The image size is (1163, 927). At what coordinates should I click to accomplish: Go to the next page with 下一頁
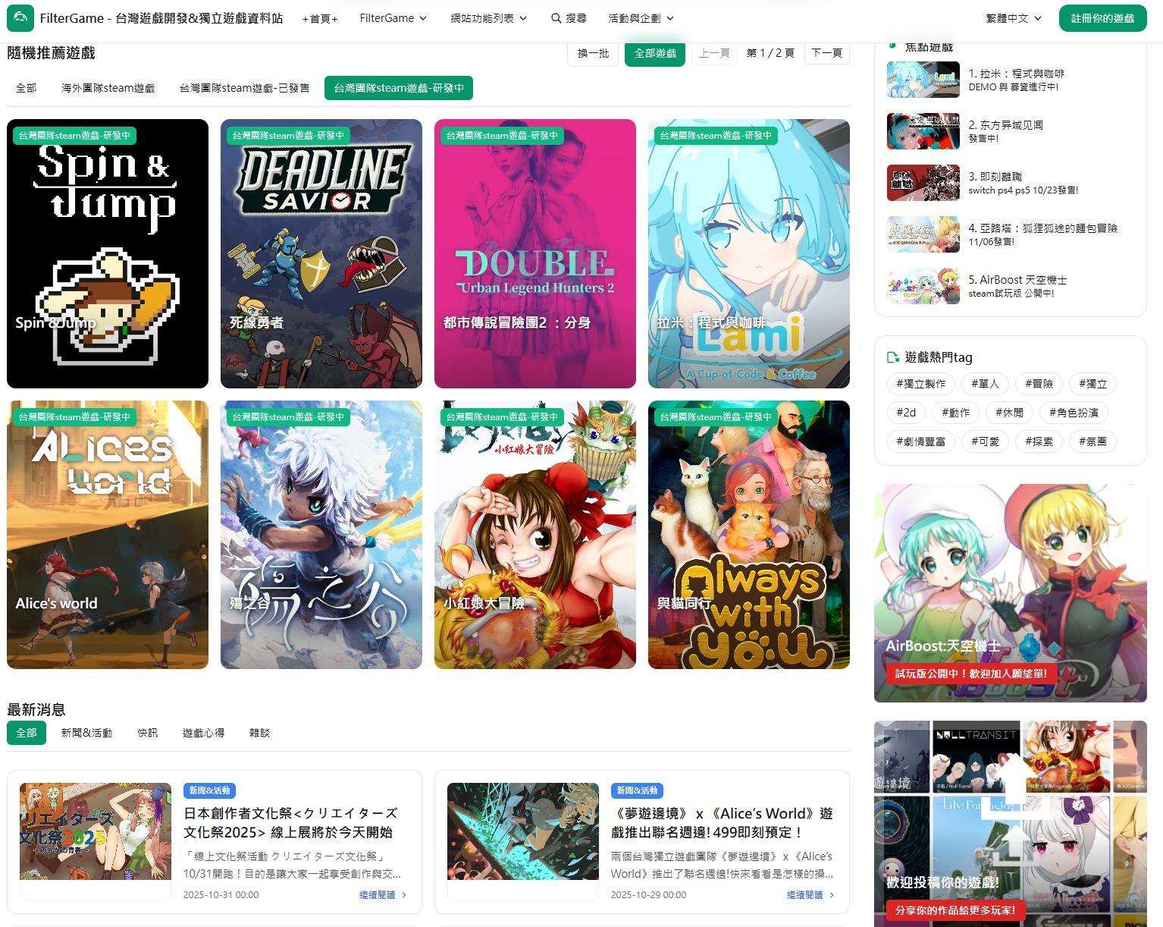click(x=826, y=53)
